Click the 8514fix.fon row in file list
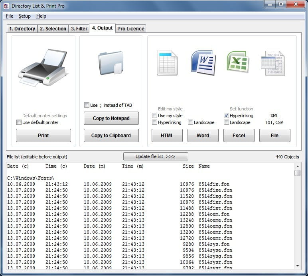 [x=120, y=184]
